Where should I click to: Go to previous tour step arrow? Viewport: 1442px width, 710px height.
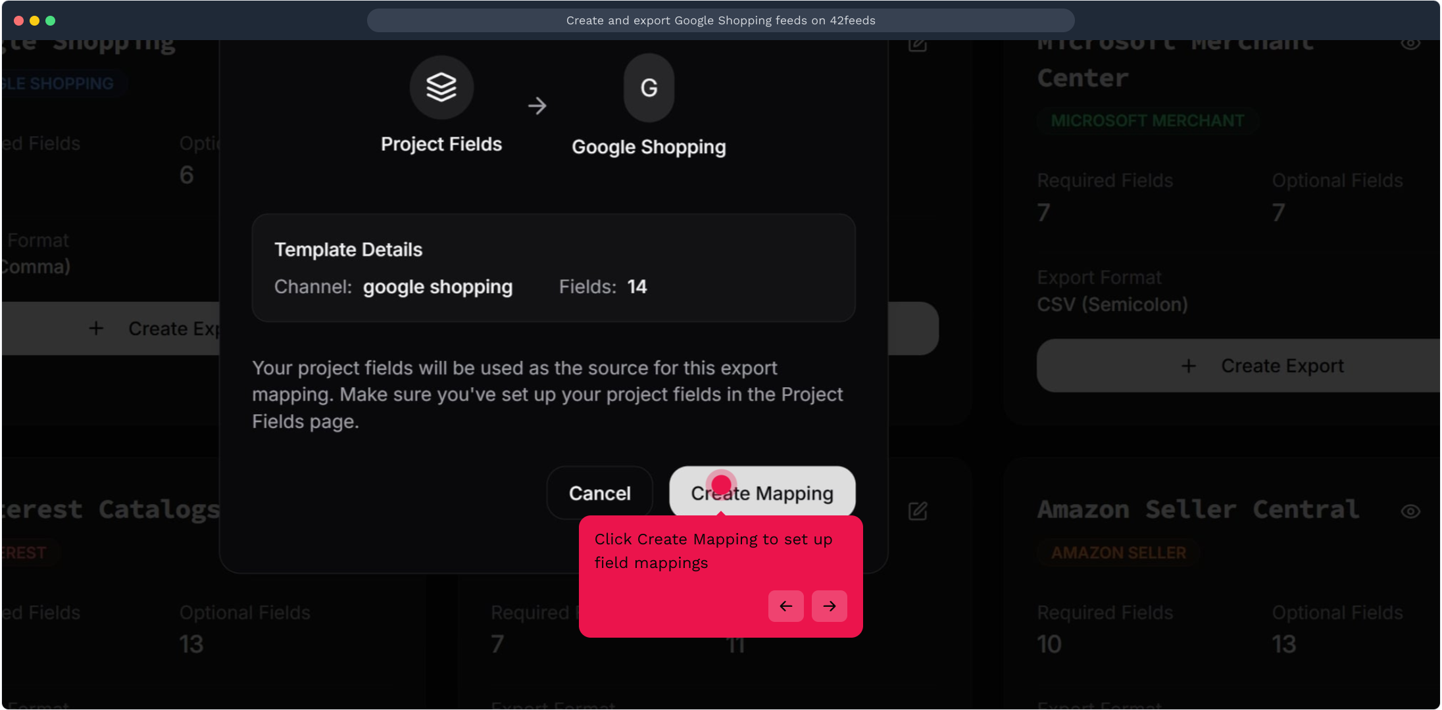click(x=785, y=605)
